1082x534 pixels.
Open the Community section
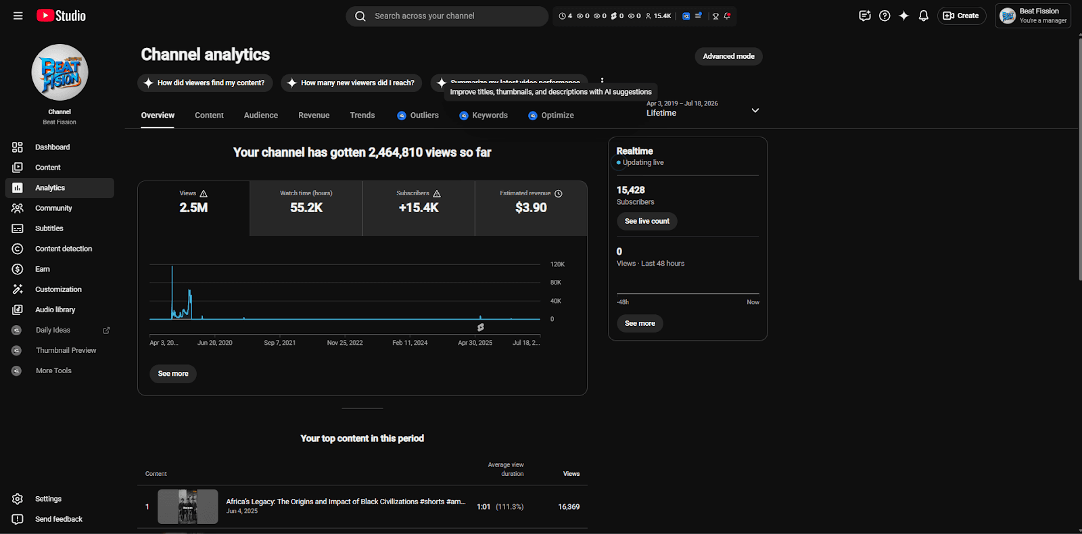click(x=60, y=208)
